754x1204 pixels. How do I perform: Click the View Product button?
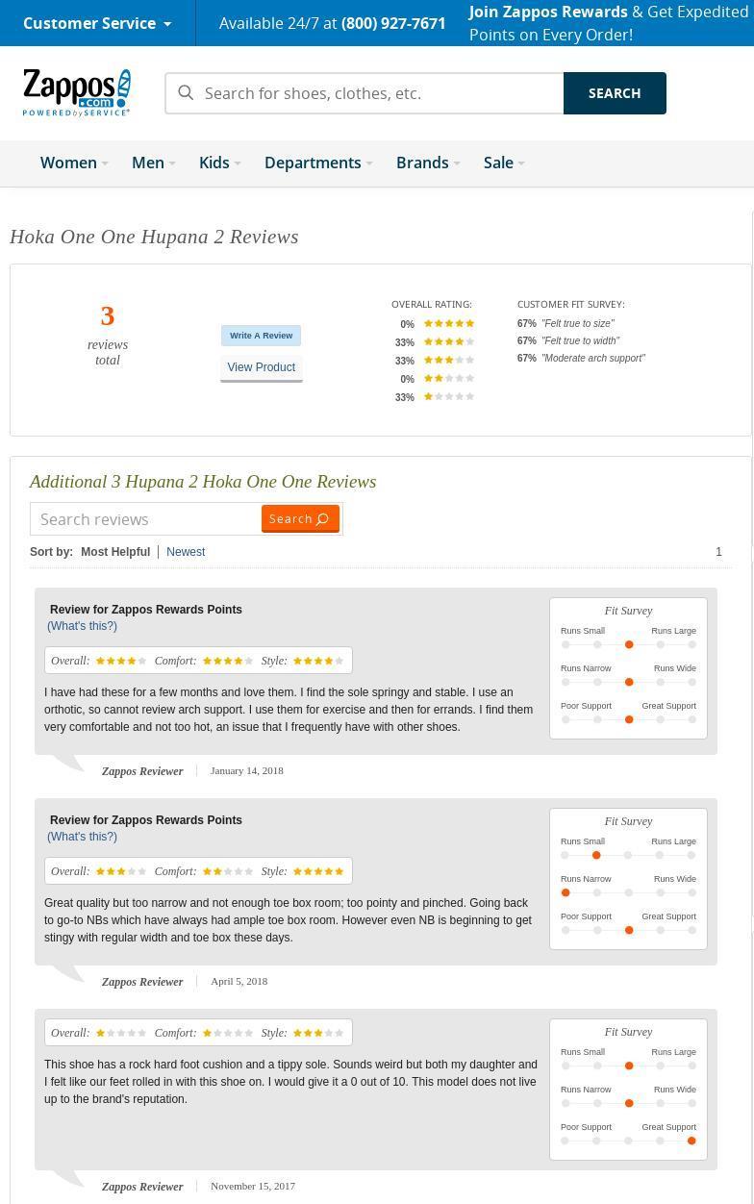coord(262,367)
